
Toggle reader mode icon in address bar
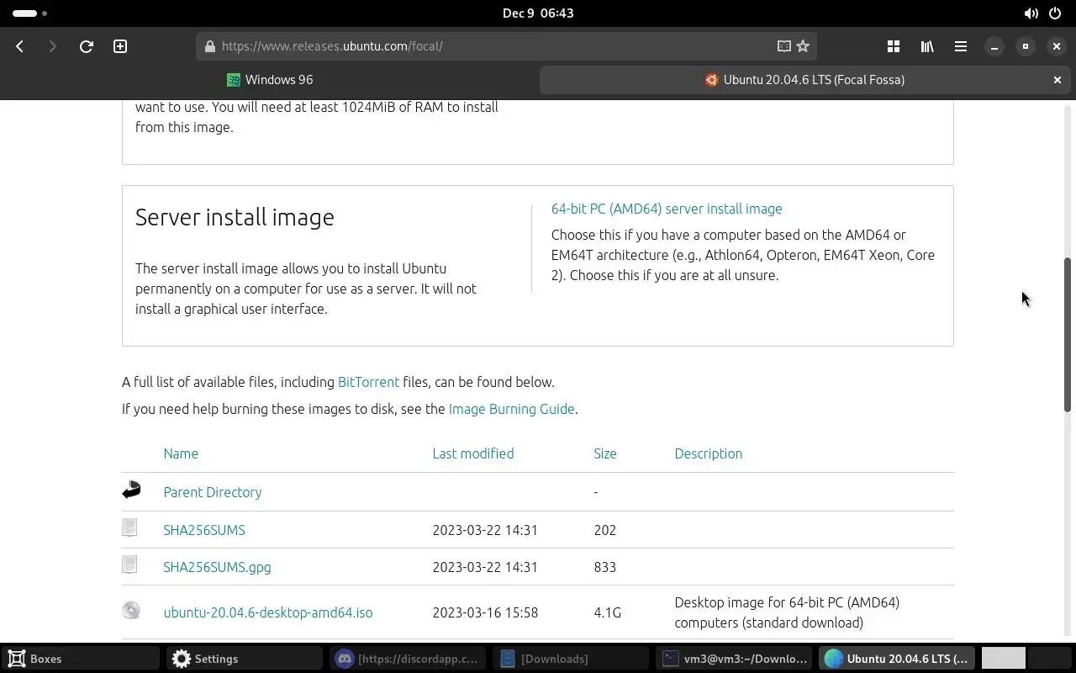tap(783, 46)
